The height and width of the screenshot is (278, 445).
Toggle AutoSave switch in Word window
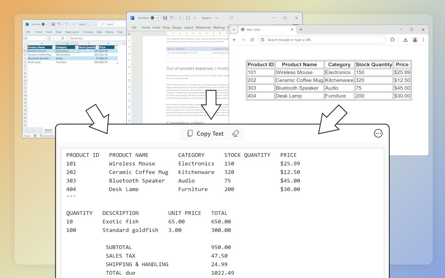[x=155, y=18]
